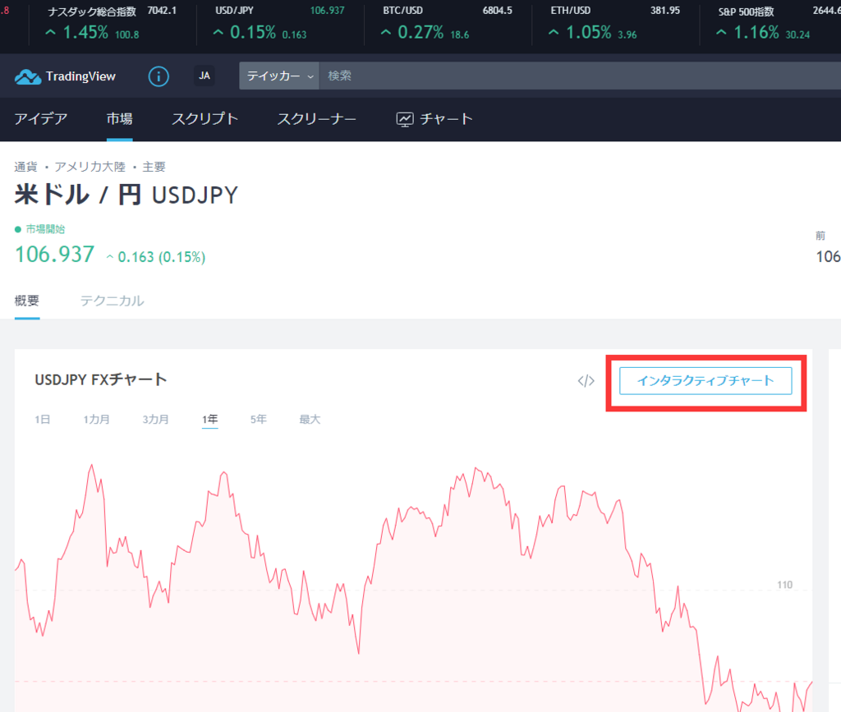The width and height of the screenshot is (841, 712).
Task: Click the 市場開始 market status label
Action: coord(45,229)
